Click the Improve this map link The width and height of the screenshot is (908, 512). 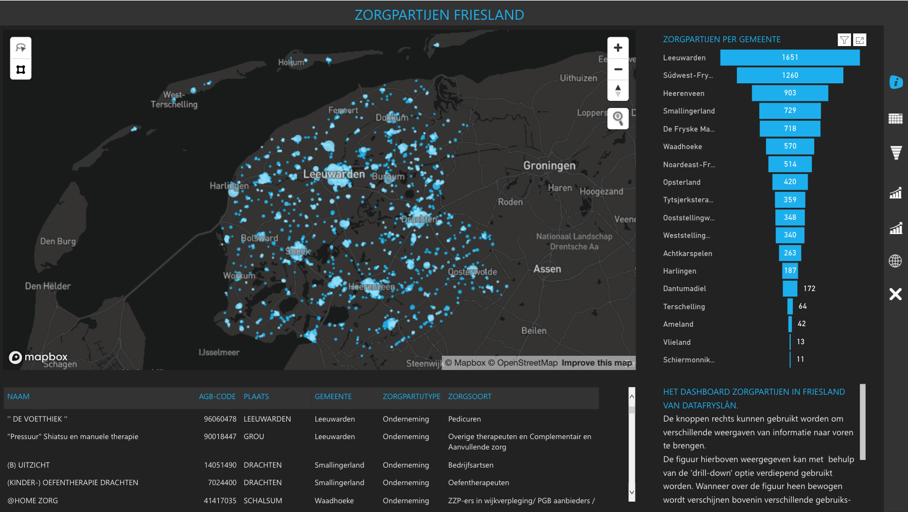tap(597, 363)
